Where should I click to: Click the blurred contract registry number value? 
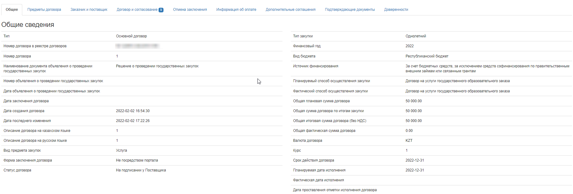pyautogui.click(x=137, y=46)
